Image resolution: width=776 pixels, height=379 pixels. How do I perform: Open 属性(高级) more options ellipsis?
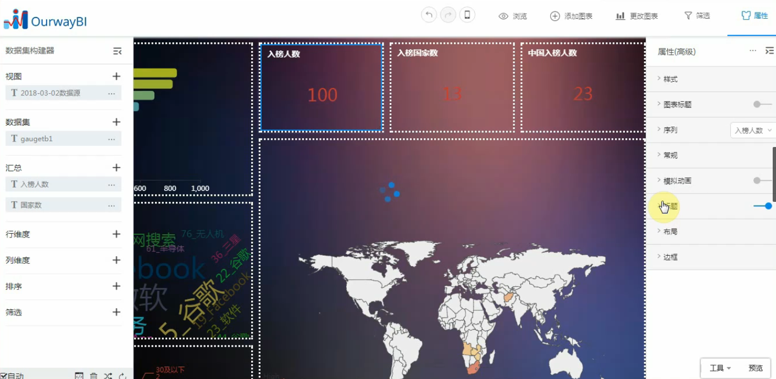tap(753, 51)
